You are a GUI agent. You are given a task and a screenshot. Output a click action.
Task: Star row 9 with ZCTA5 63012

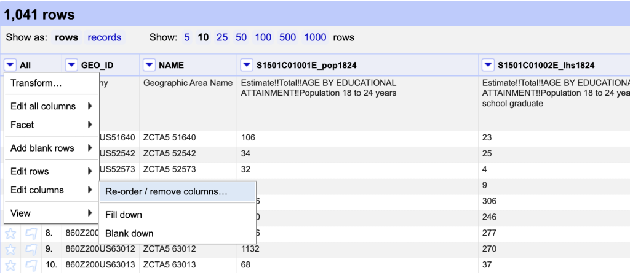coord(10,249)
